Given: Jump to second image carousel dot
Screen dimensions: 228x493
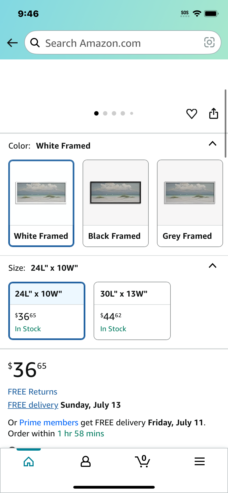Looking at the screenshot, I should pos(105,113).
